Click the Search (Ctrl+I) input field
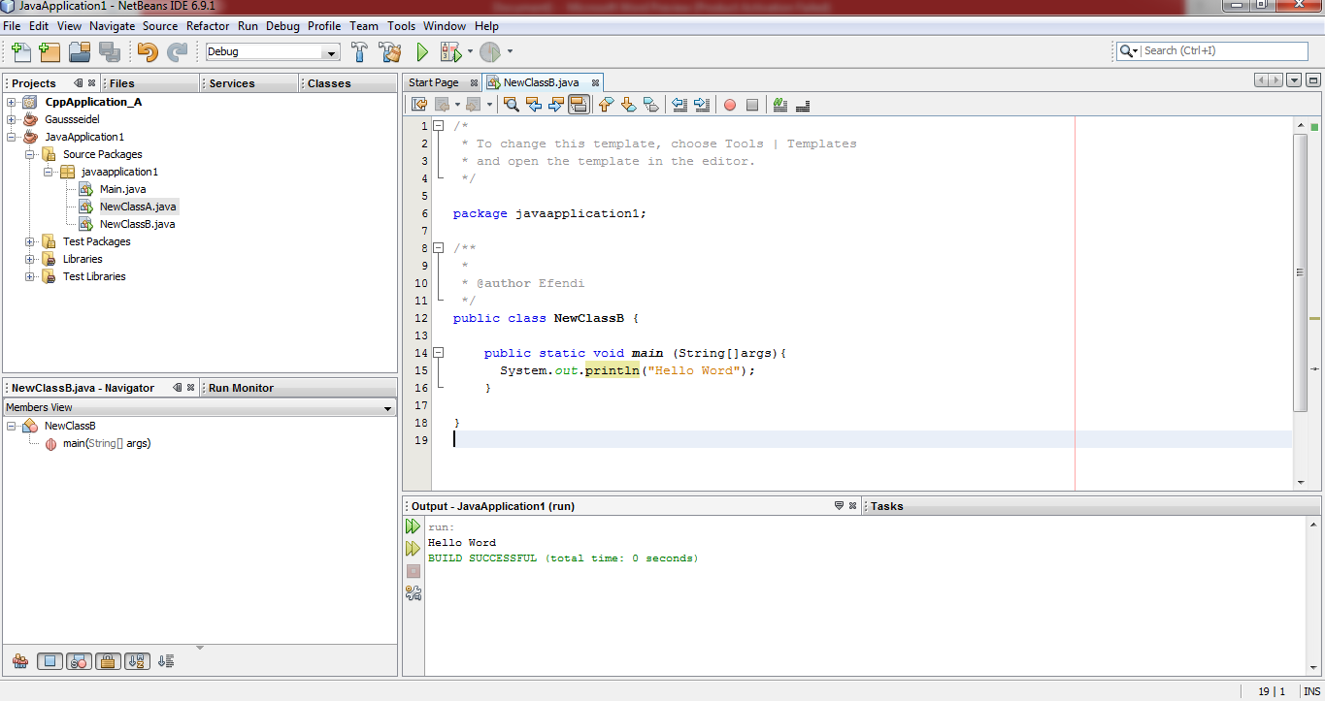This screenshot has width=1325, height=701. [1223, 50]
